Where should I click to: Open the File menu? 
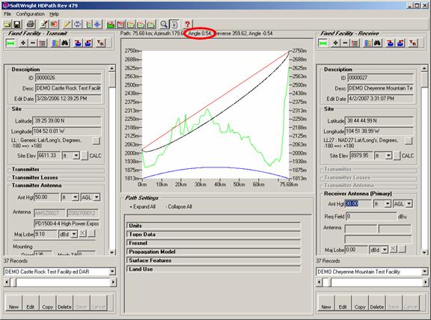coord(7,13)
